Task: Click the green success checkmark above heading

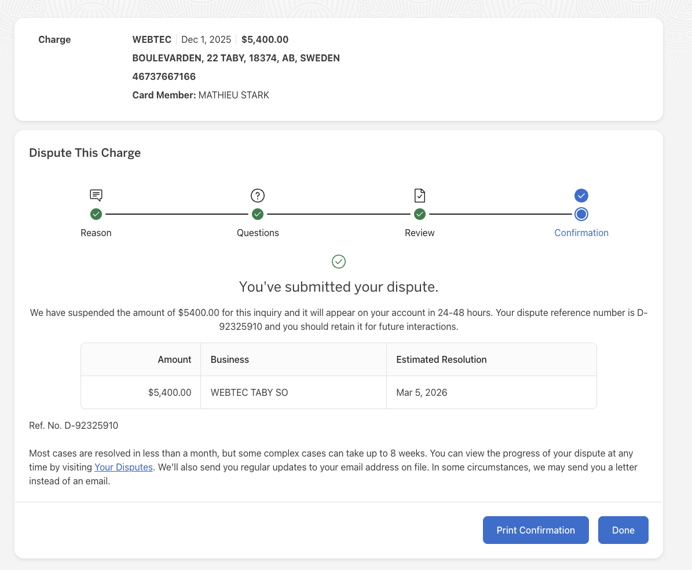Action: (339, 262)
